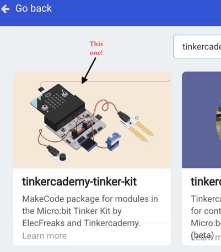Image resolution: width=221 pixels, height=252 pixels.
Task: Select the Go back label
Action: (34, 8)
